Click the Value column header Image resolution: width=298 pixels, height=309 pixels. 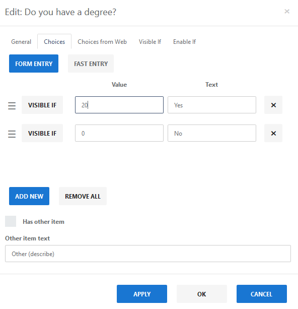click(x=119, y=85)
